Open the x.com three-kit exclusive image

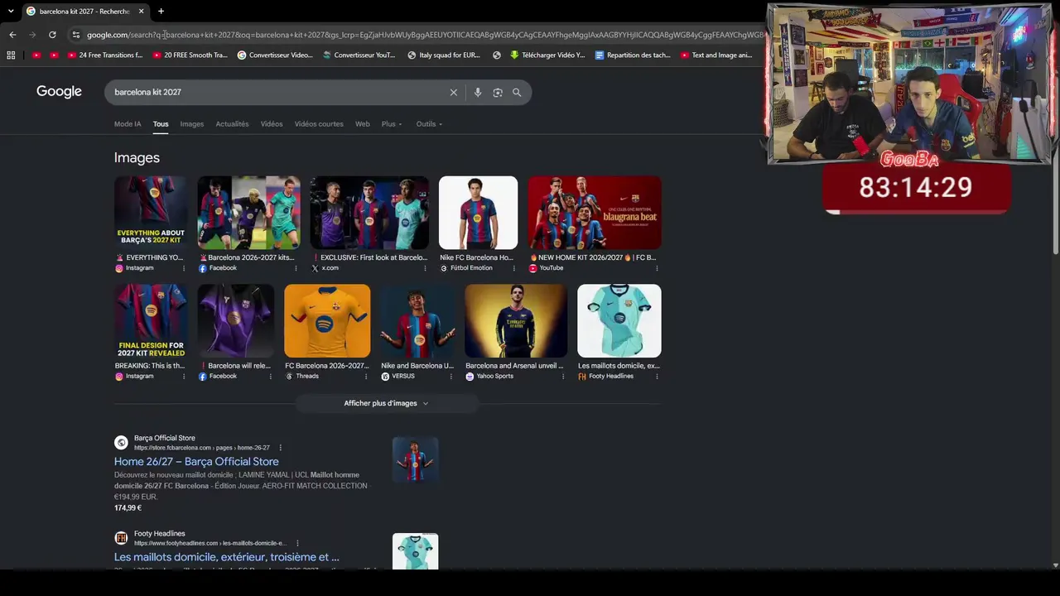pyautogui.click(x=369, y=213)
